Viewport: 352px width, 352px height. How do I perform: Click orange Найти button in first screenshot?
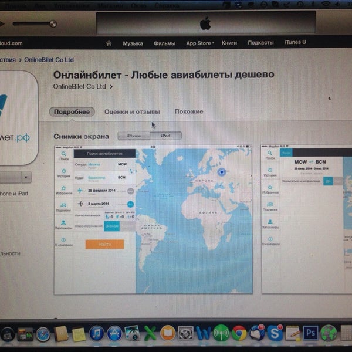pyautogui.click(x=104, y=244)
